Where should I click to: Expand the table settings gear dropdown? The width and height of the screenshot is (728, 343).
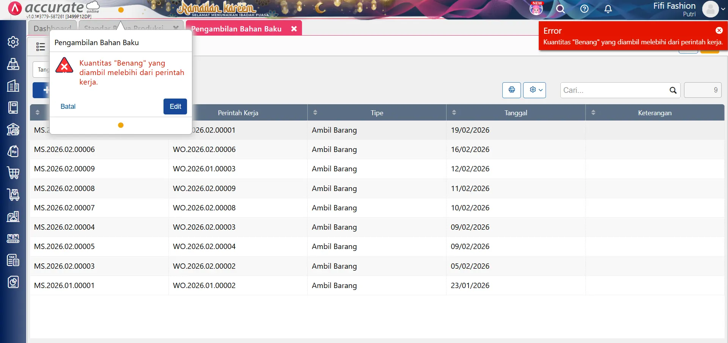[534, 90]
